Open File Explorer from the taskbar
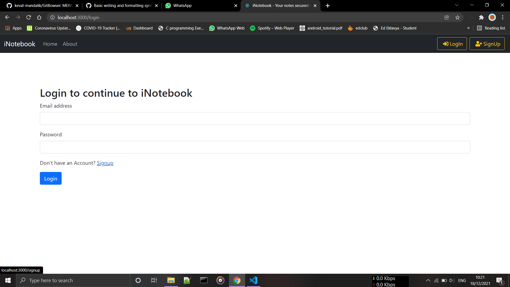 (x=171, y=280)
